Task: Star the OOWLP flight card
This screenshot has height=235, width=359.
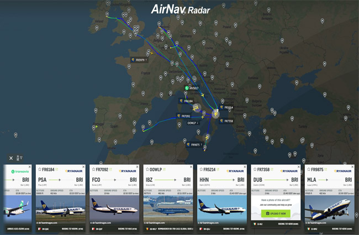Action: [x=147, y=169]
